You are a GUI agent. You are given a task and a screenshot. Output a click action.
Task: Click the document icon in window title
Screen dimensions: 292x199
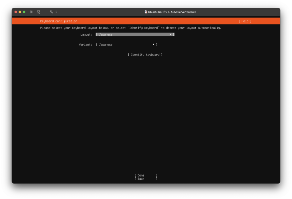[146, 12]
